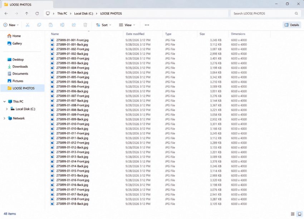Select file 275899-01-012-Back.jpg
This screenshot has height=219, width=304.
tap(72, 147)
